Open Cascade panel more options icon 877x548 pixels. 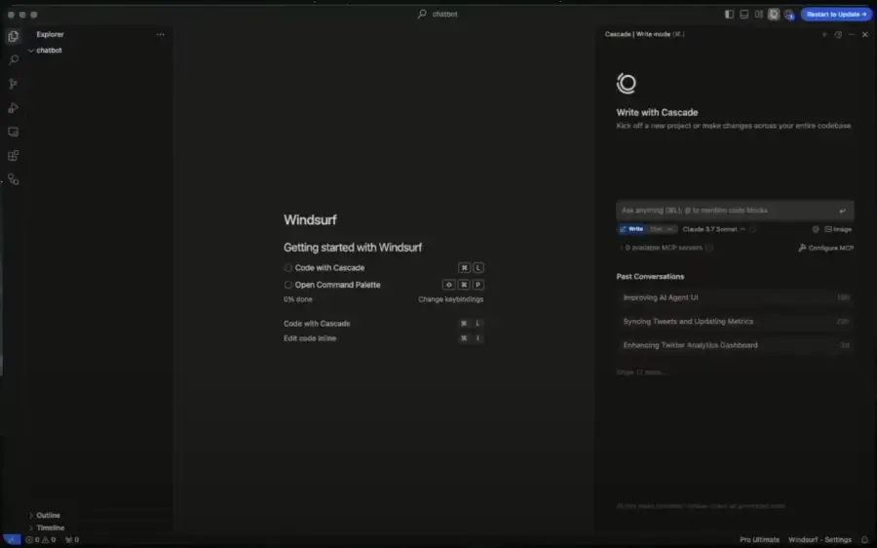[852, 35]
